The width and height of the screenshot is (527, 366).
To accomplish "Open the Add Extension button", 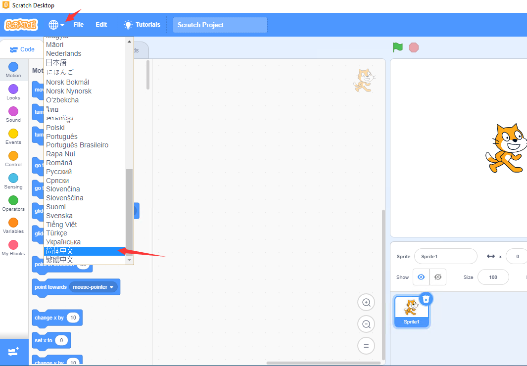I will pos(14,352).
